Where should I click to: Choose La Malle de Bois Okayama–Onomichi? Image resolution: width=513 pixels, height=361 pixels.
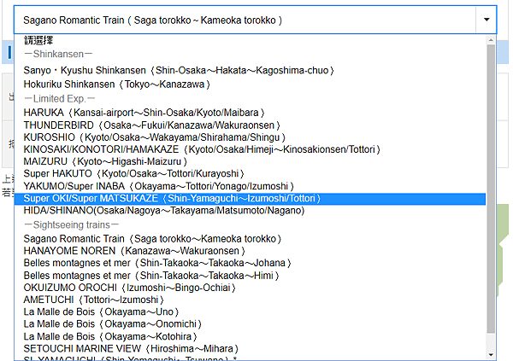click(251, 324)
